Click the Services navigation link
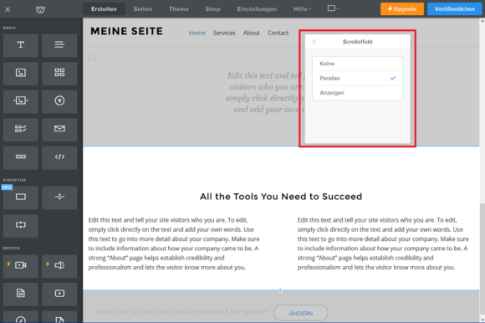Screen dimensions: 485x323 pos(224,33)
